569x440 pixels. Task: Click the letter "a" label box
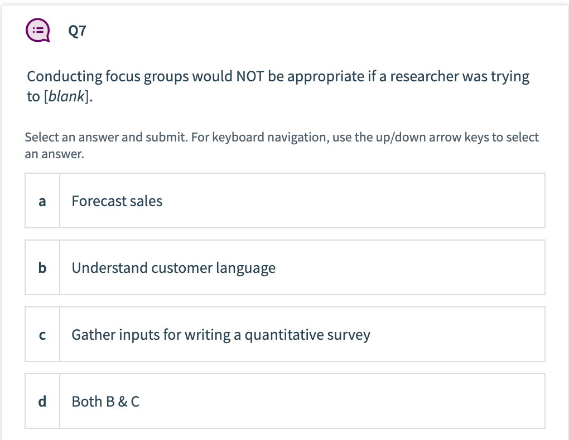[42, 201]
